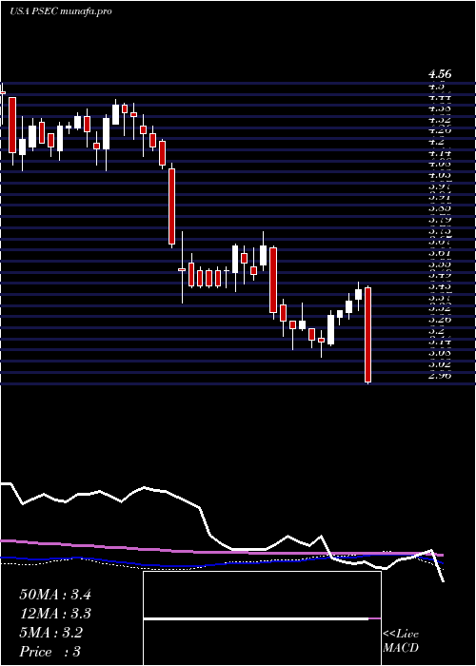Viewport: 476px width, 666px height.
Task: Click the tall red candle starting the big drop
Action: click(171, 206)
